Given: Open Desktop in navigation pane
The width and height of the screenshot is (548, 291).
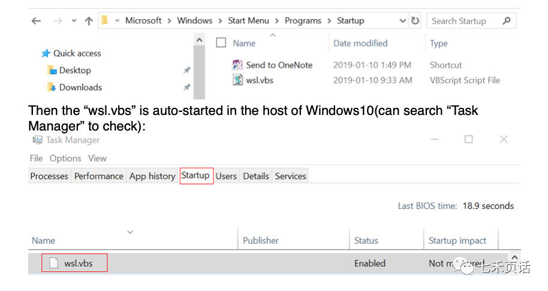Looking at the screenshot, I should [x=75, y=71].
